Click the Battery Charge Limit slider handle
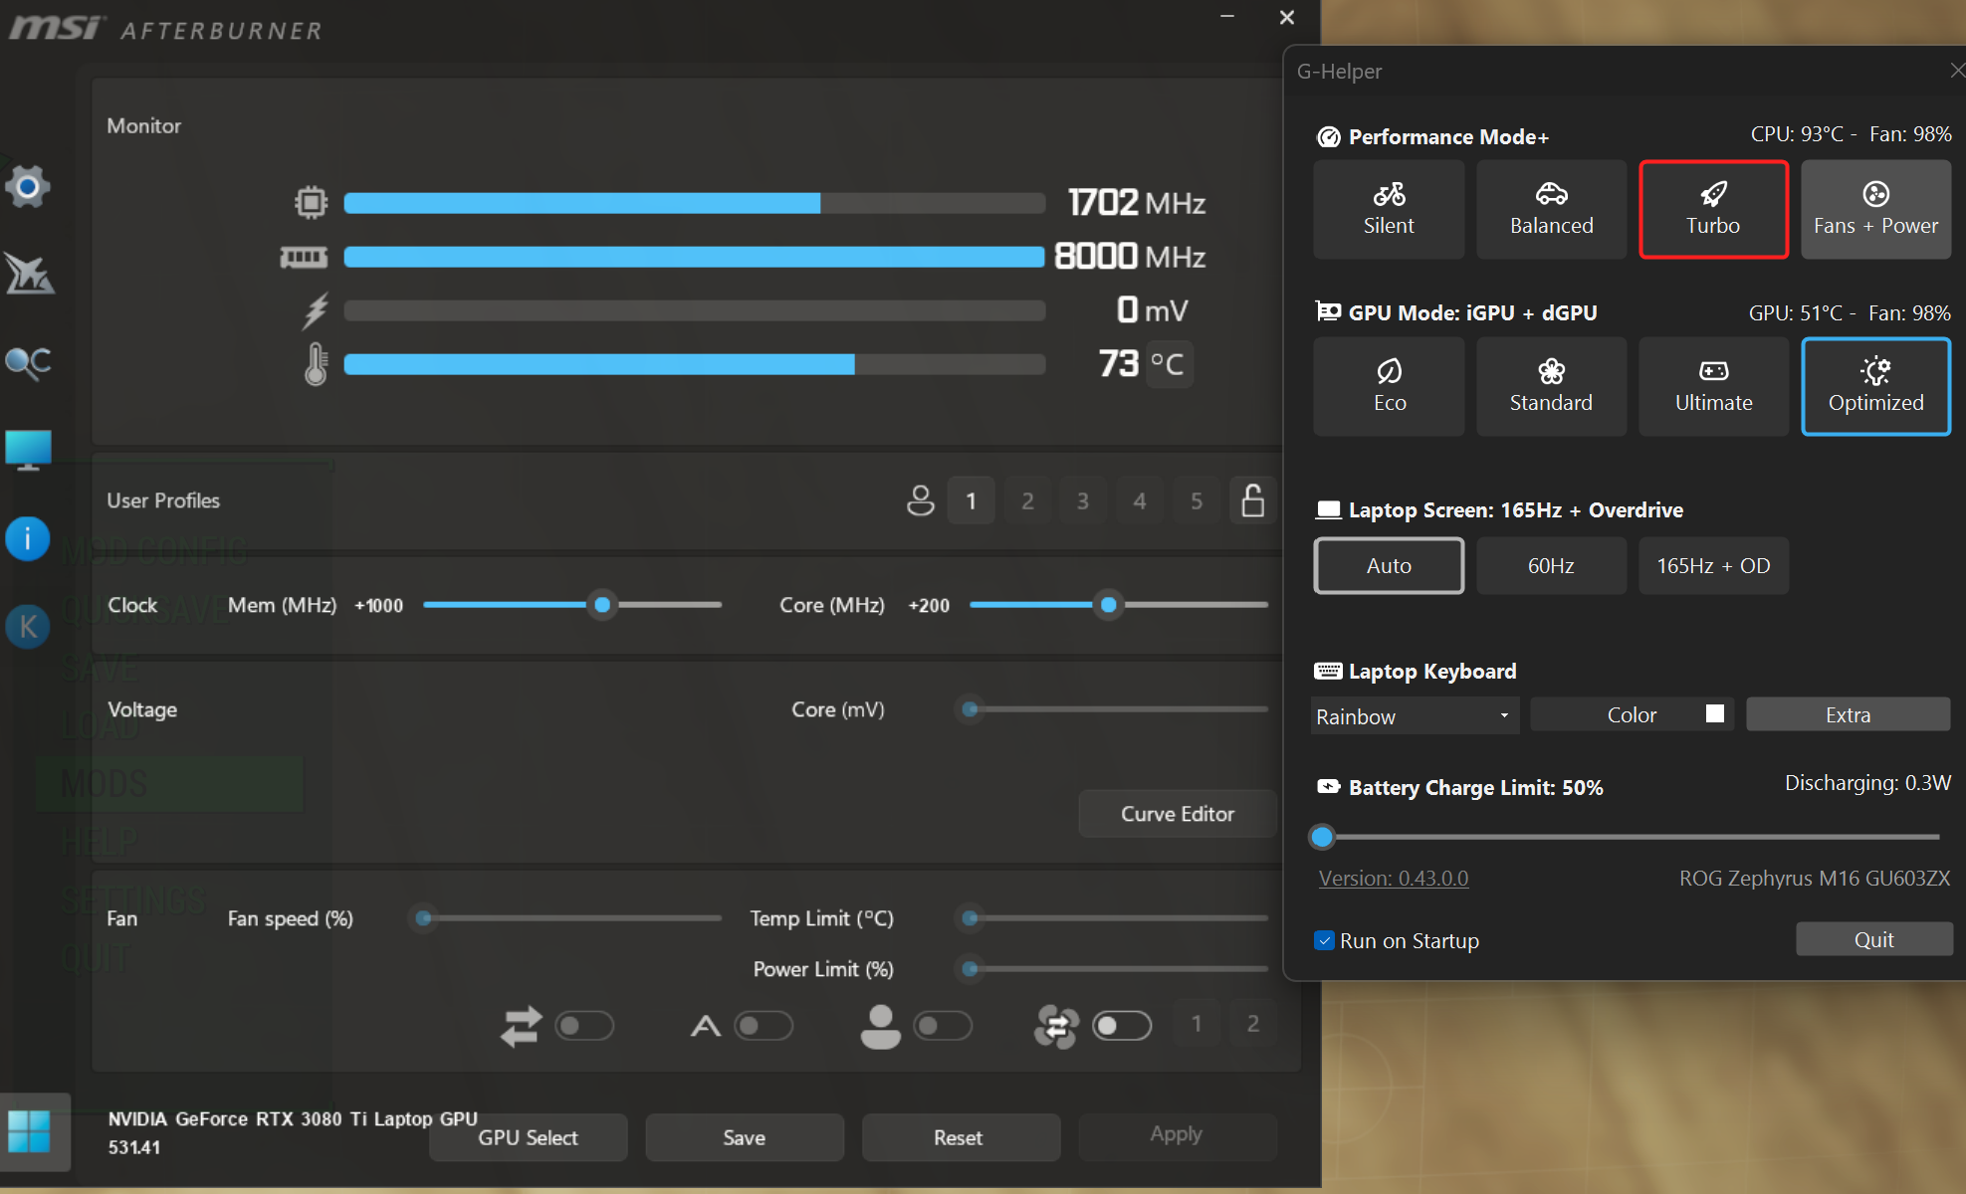The image size is (1966, 1194). (1322, 837)
